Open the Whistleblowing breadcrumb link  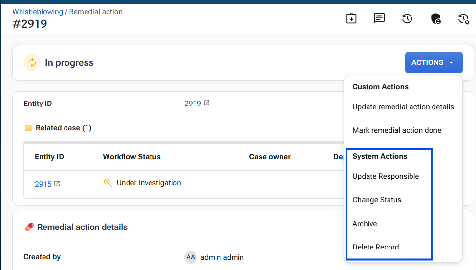point(38,12)
